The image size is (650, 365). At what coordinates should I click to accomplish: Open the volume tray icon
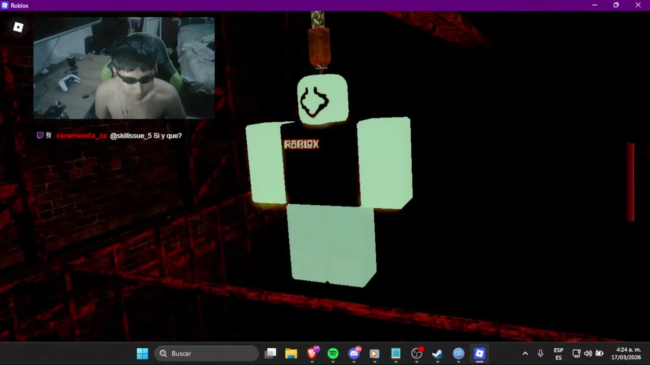click(588, 353)
